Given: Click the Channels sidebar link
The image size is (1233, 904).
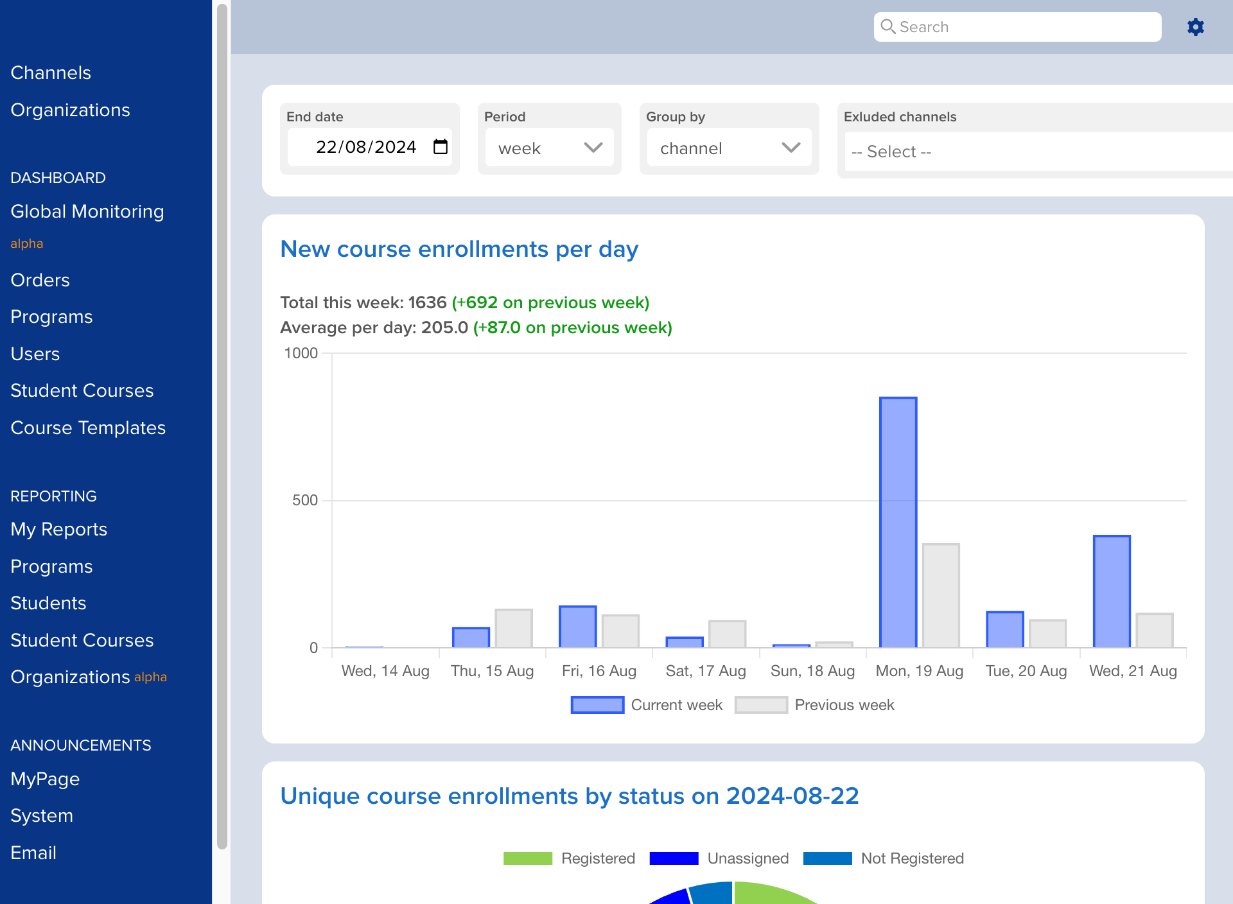Looking at the screenshot, I should [51, 73].
